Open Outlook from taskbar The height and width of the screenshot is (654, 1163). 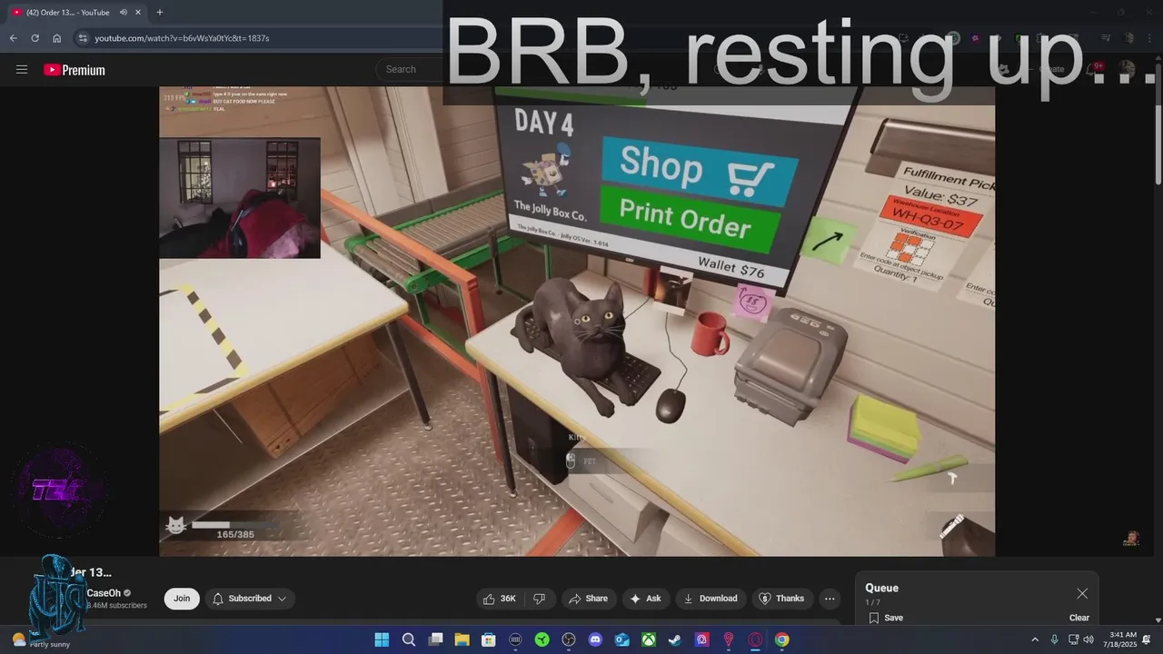click(x=621, y=639)
